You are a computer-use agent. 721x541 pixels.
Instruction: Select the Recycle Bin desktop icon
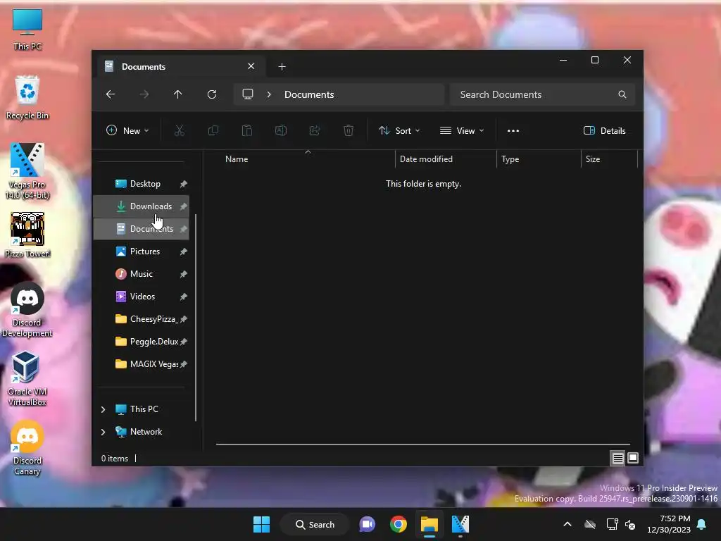click(27, 97)
